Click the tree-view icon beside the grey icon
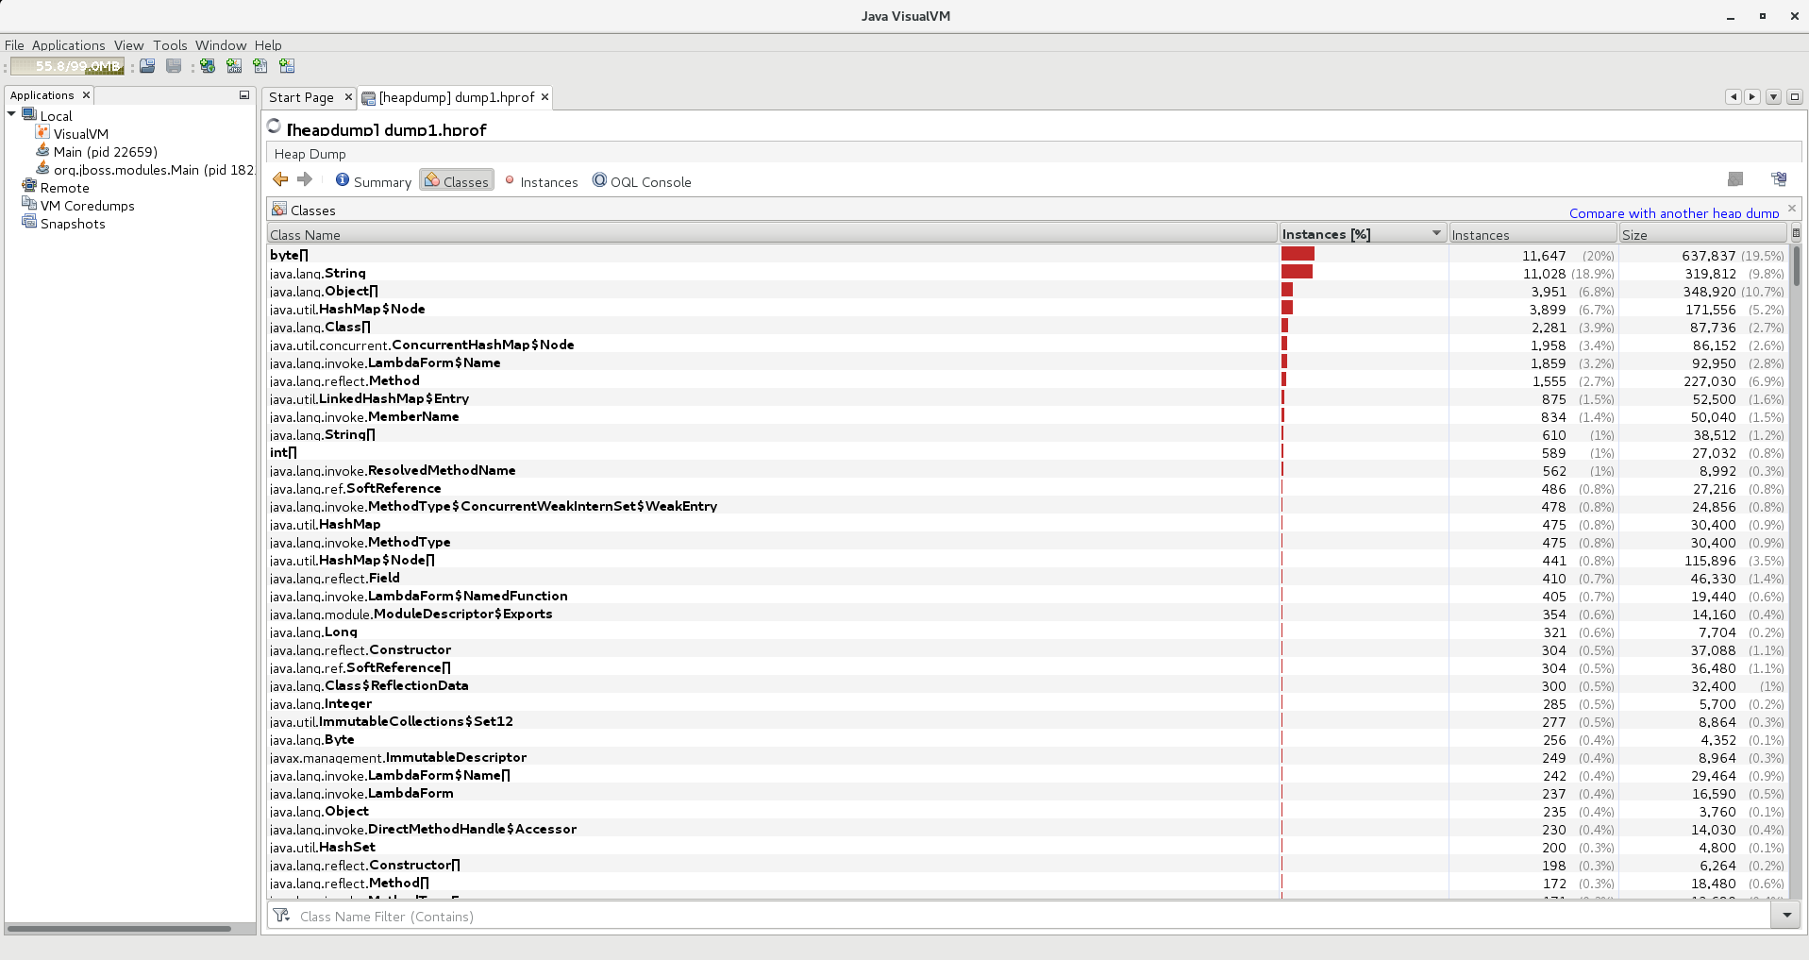Screen dimensions: 1809x960 point(1779,179)
